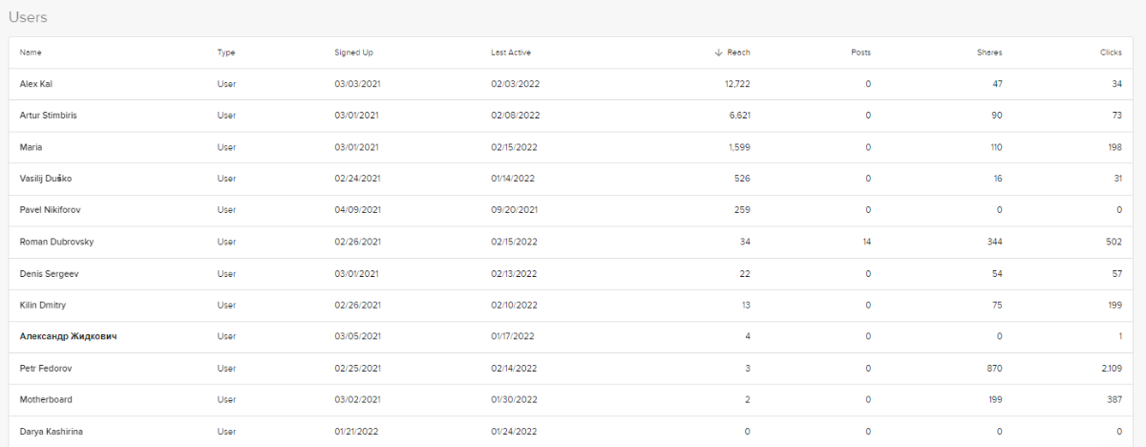This screenshot has width=1146, height=447.
Task: Click Denis Sergeev user name
Action: (x=49, y=273)
